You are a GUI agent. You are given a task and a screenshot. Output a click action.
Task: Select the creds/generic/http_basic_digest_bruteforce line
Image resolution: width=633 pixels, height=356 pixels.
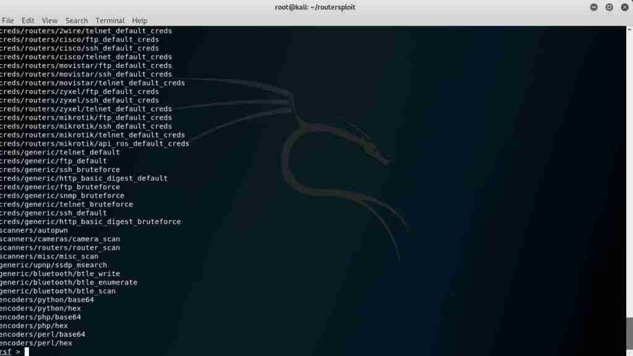(x=91, y=221)
